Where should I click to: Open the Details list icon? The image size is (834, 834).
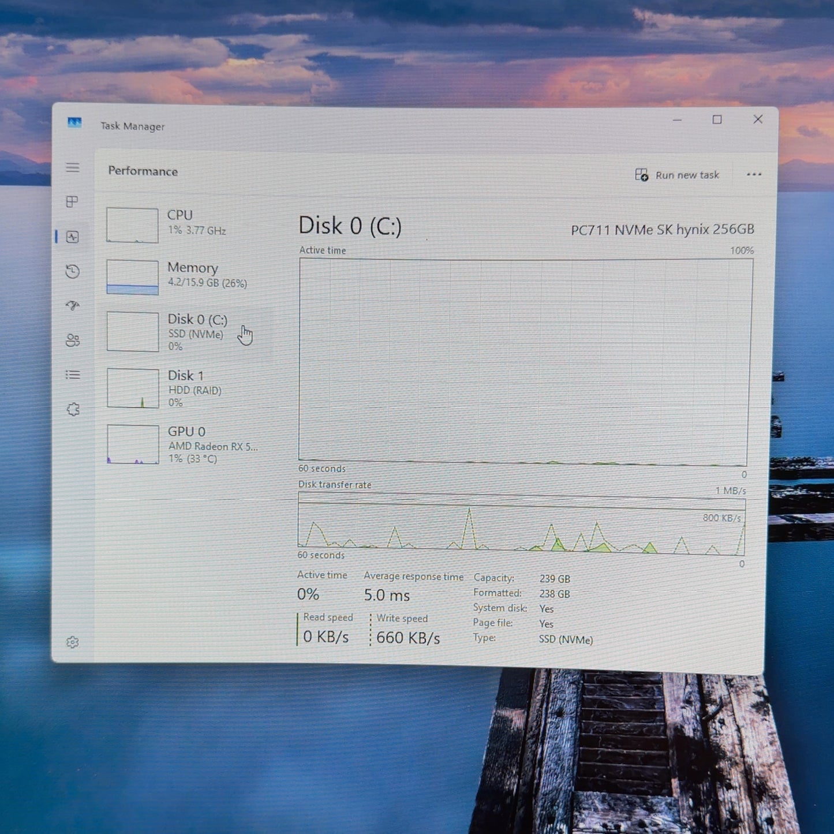pos(73,375)
